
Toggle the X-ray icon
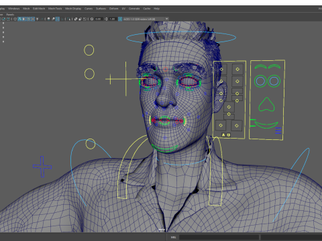click(x=76, y=19)
